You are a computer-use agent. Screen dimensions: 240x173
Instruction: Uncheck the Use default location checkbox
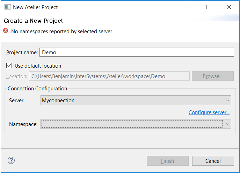(9, 65)
